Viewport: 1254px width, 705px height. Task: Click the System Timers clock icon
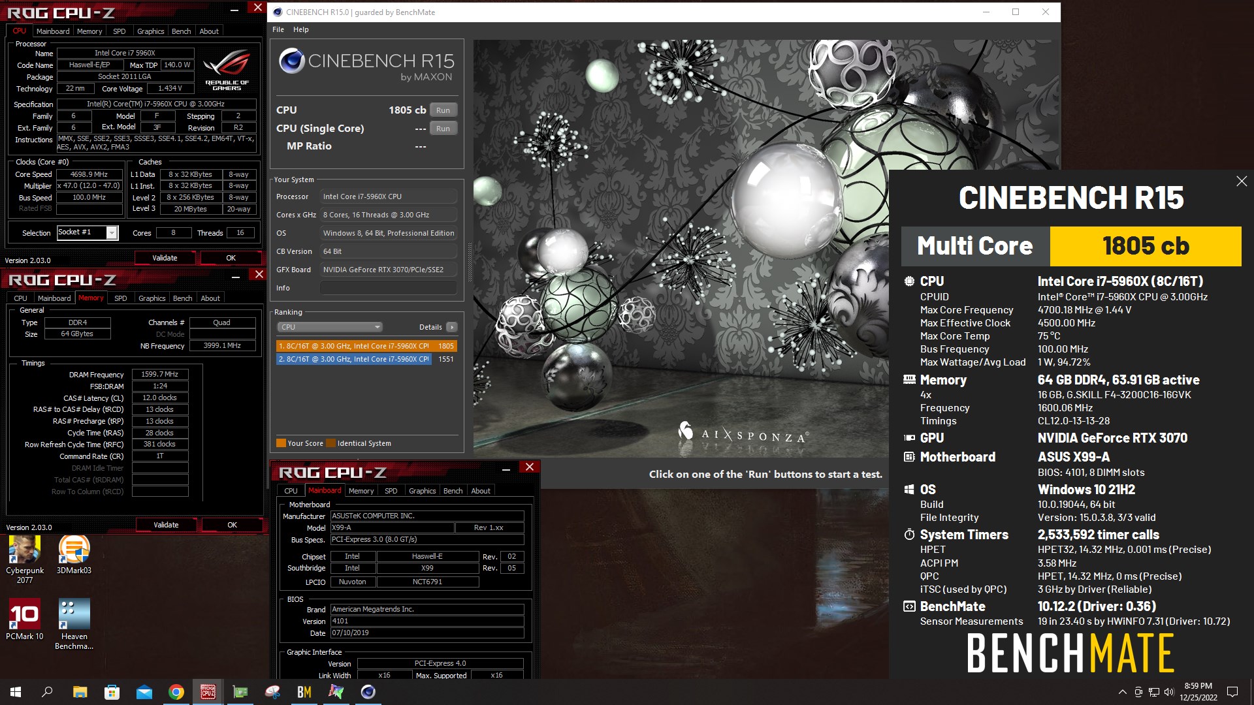909,535
